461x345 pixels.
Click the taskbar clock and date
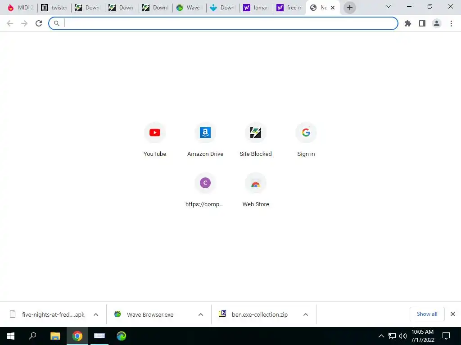click(422, 336)
